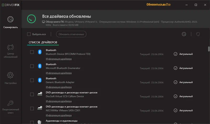
Task: Open driver info for NECVMWar VMware SATA CD01
Action: click(59, 115)
